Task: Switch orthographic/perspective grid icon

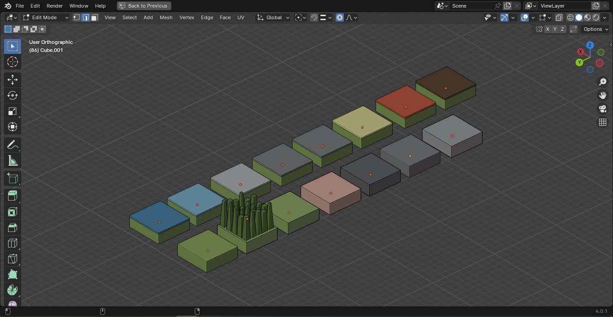Action: click(x=603, y=122)
